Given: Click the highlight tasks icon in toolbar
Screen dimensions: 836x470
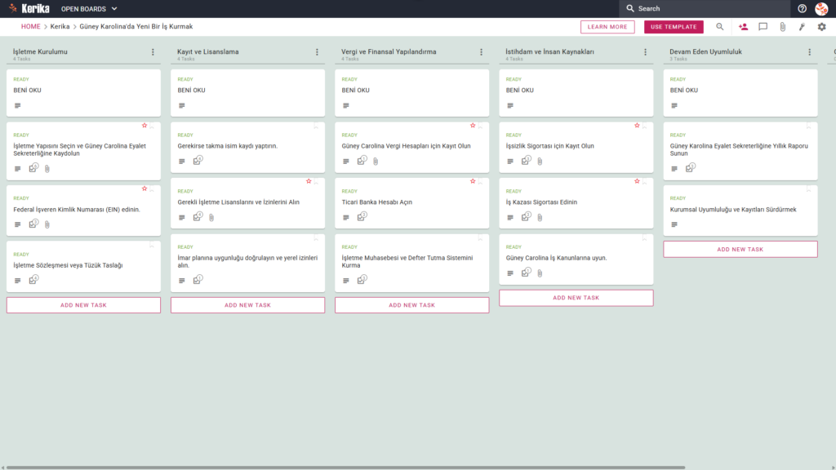Looking at the screenshot, I should click(x=802, y=27).
